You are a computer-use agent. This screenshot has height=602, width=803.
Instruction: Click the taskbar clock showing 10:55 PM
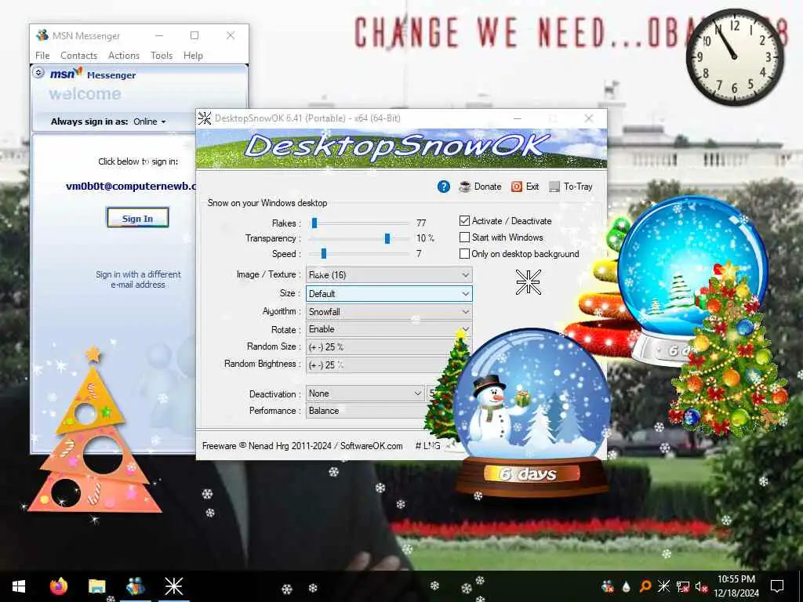pyautogui.click(x=736, y=586)
